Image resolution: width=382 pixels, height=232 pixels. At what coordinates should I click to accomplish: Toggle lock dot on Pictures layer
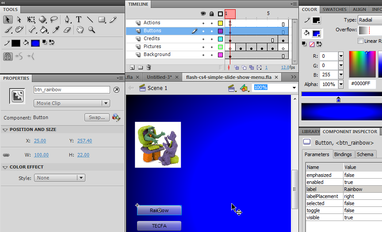click(212, 47)
